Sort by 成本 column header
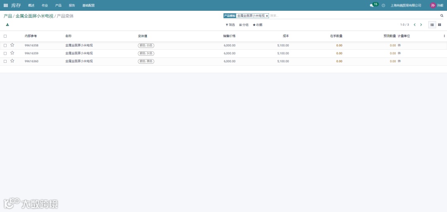447x212 pixels. [x=286, y=36]
